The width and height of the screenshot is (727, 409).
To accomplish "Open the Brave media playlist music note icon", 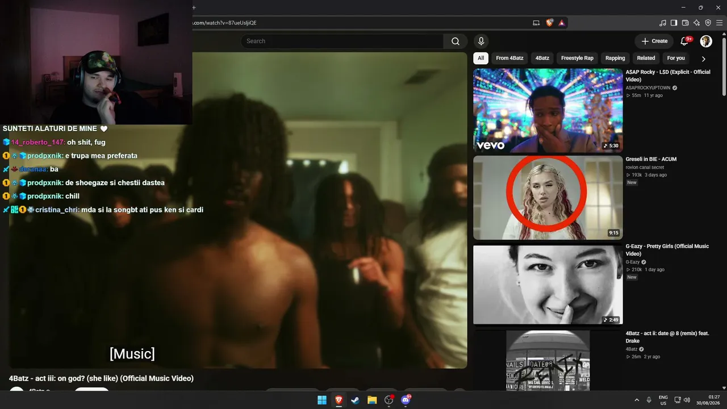I will coord(663,23).
